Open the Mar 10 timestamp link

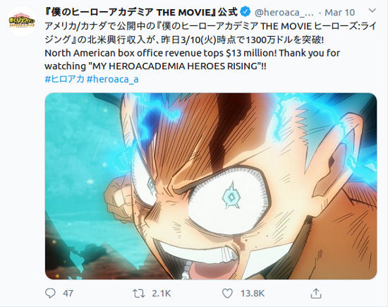pos(339,13)
